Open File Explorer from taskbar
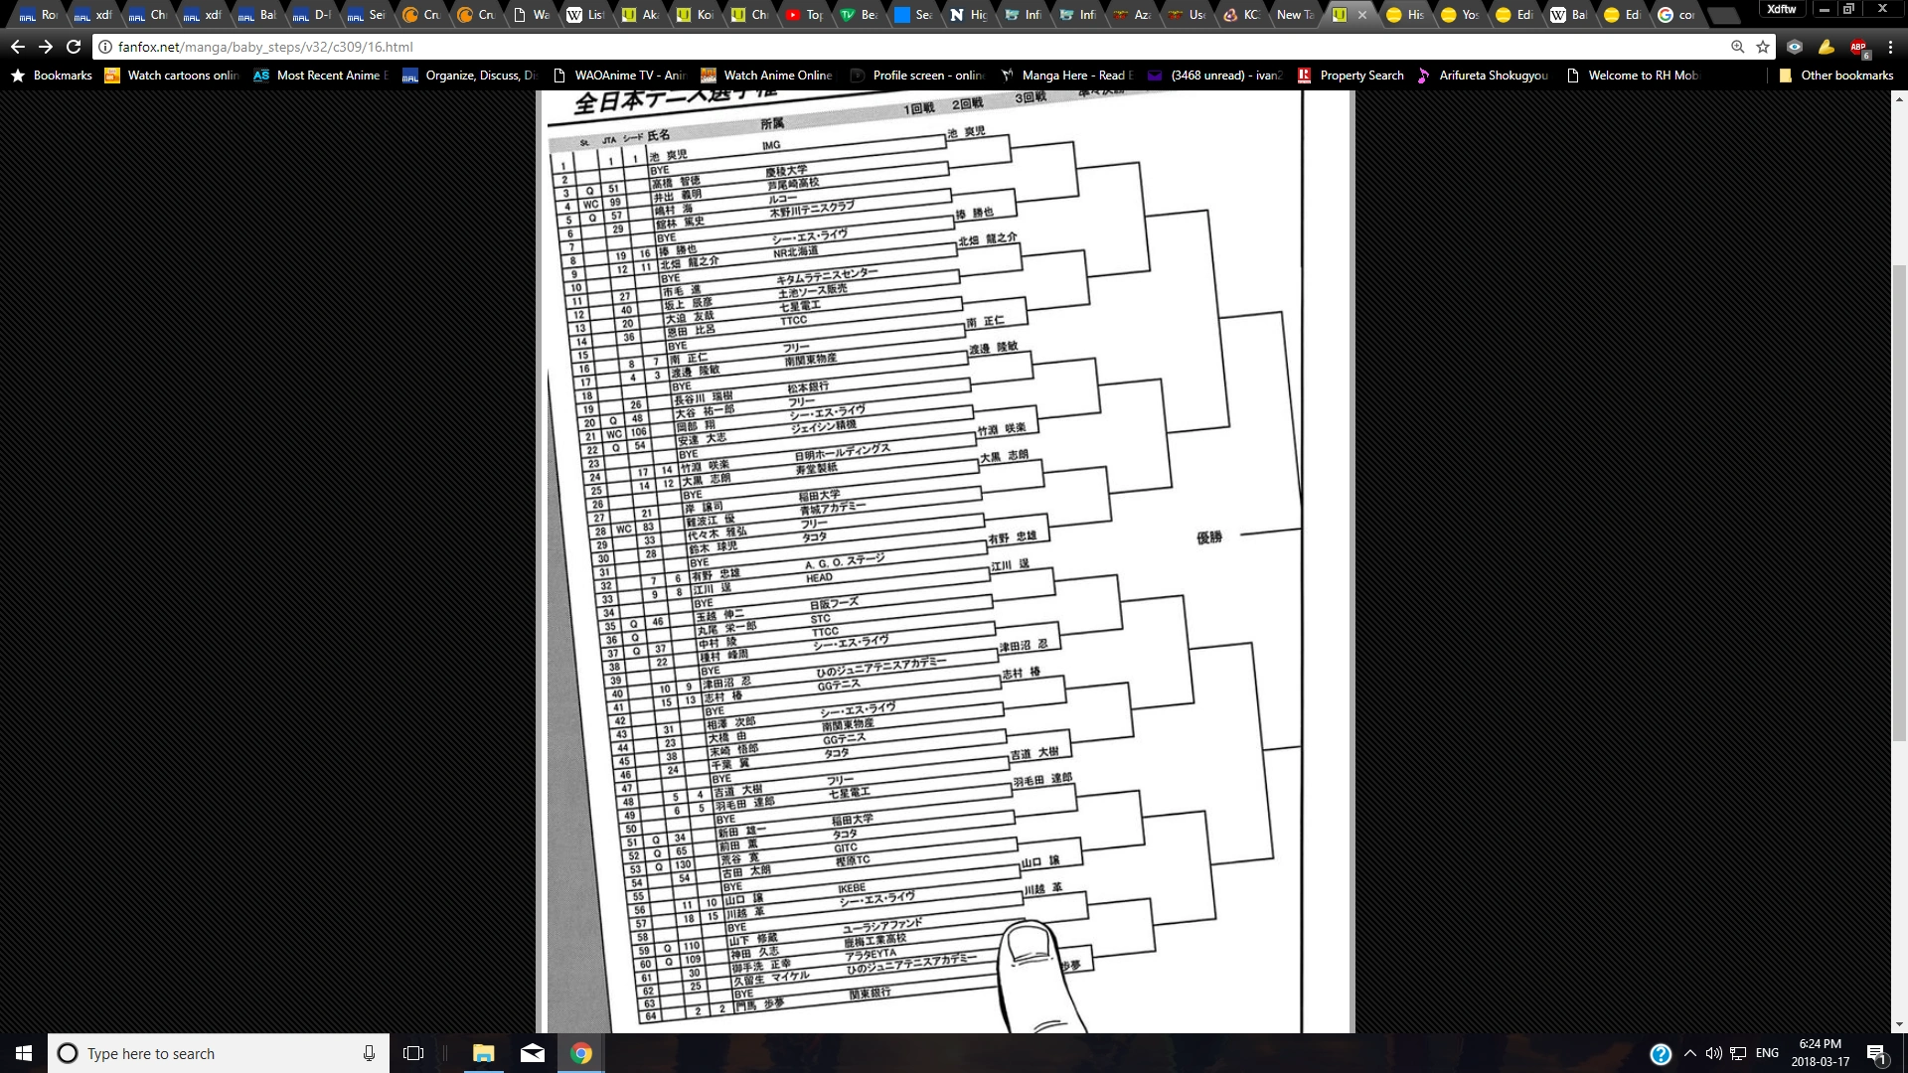Screen dimensions: 1908x1073 pos(483,1053)
